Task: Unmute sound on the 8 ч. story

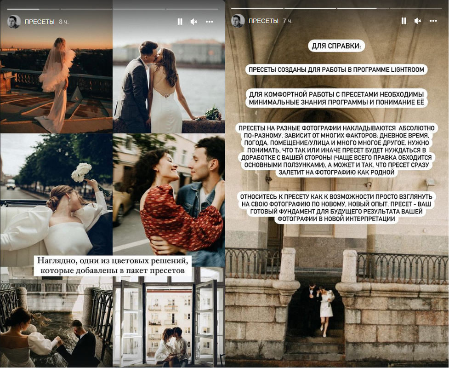Action: [x=194, y=22]
